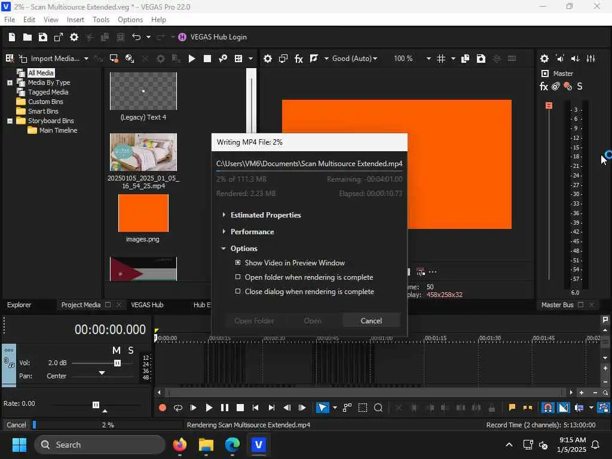Open the Tools menu

click(x=100, y=20)
